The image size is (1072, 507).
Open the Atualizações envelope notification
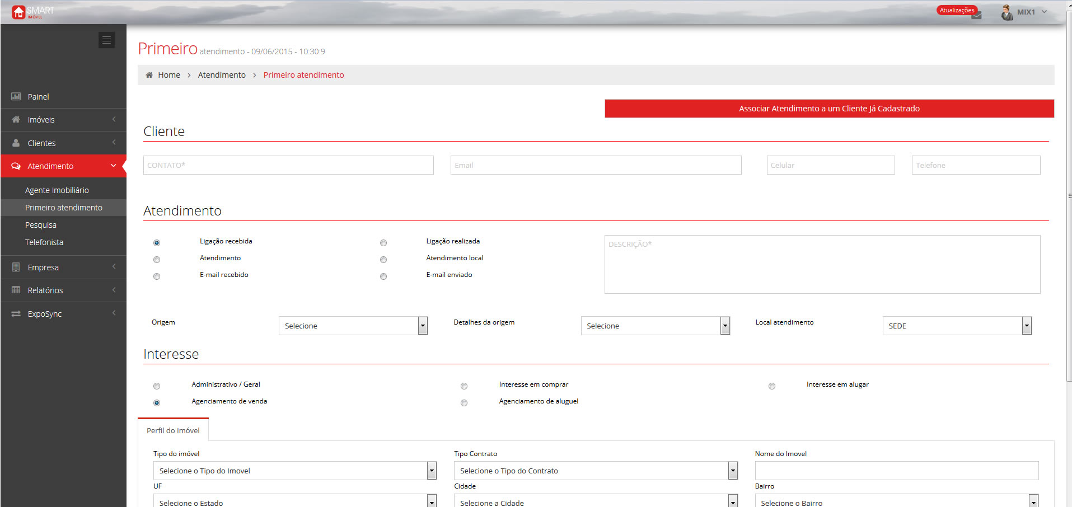tap(976, 15)
